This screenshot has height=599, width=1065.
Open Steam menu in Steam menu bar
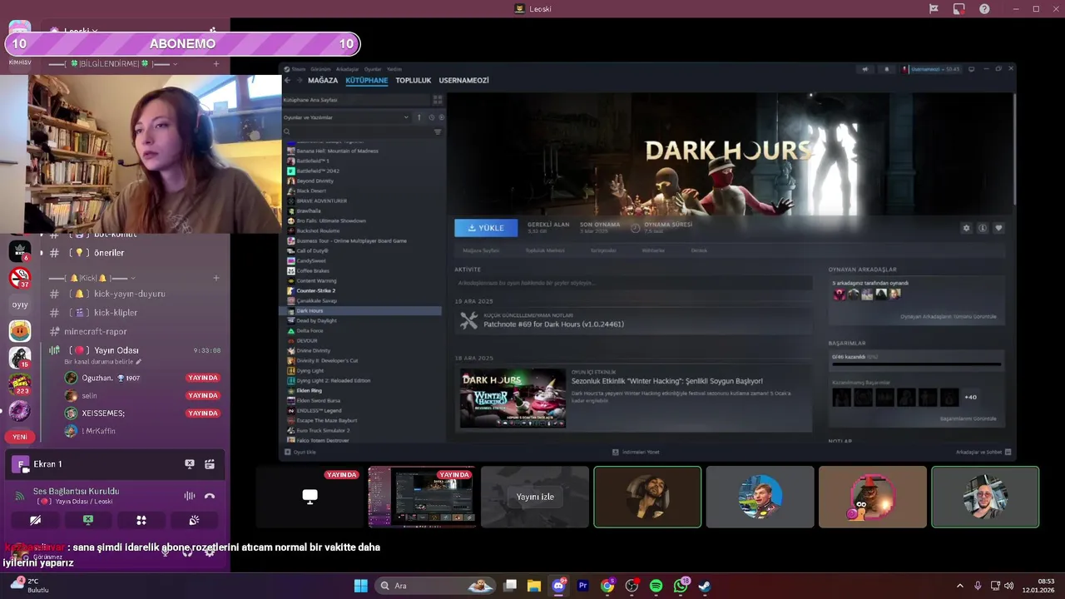[298, 69]
